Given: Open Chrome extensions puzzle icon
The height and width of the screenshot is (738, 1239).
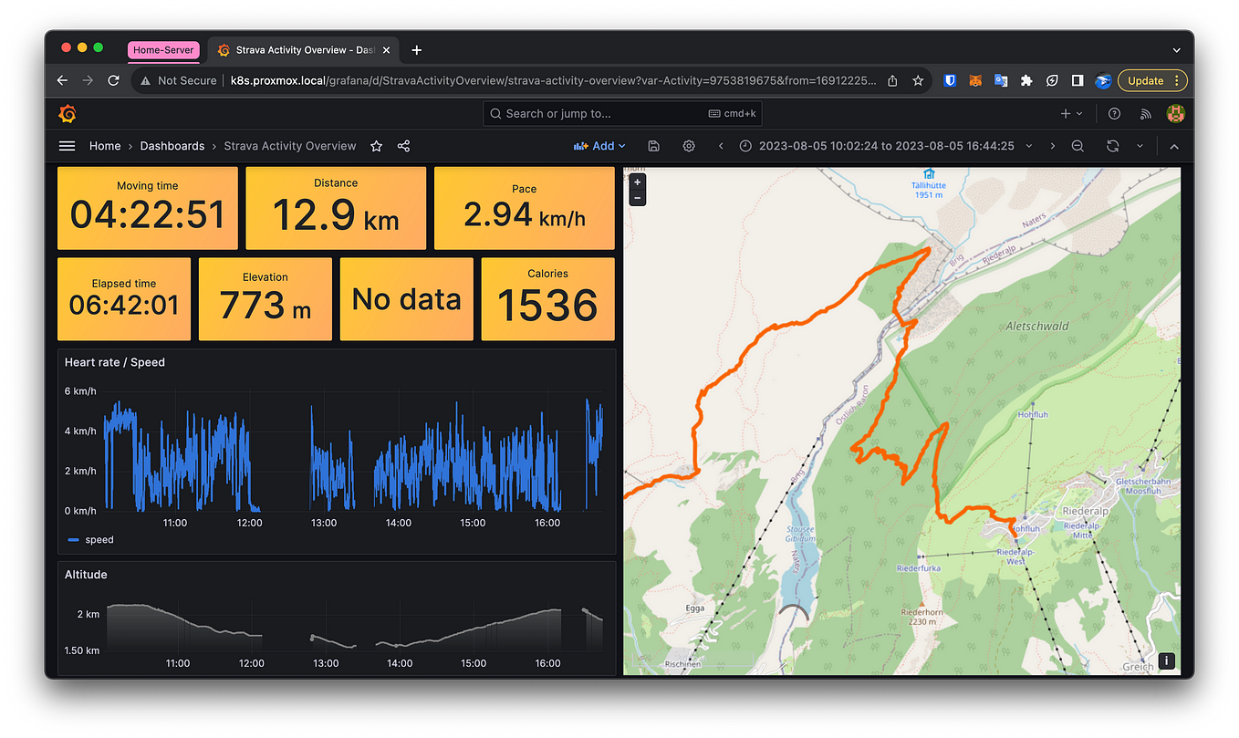Looking at the screenshot, I should 1026,80.
